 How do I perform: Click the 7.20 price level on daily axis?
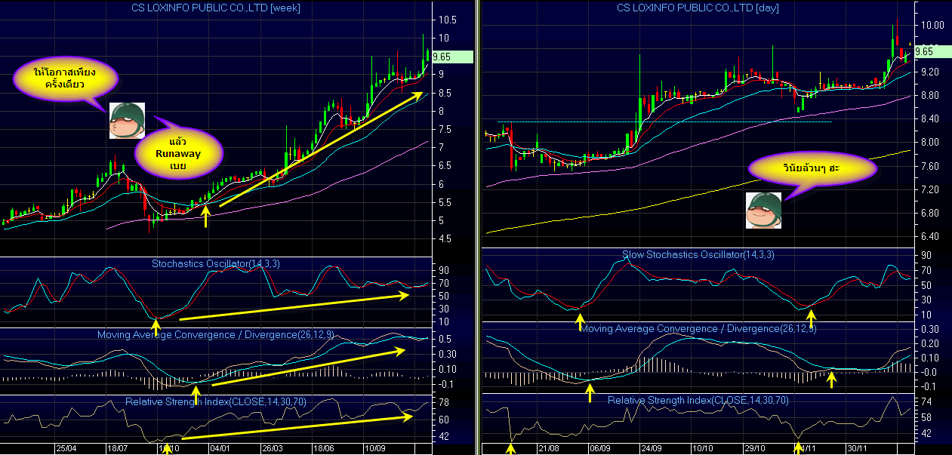[931, 190]
